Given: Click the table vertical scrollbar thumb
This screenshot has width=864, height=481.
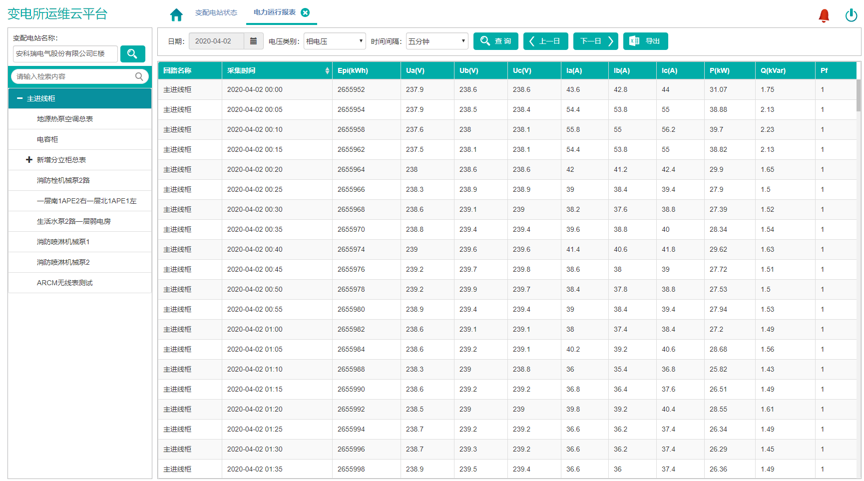Looking at the screenshot, I should point(859,95).
